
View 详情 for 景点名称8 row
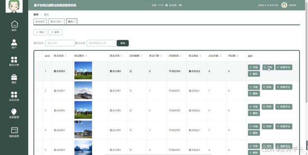tap(254, 67)
